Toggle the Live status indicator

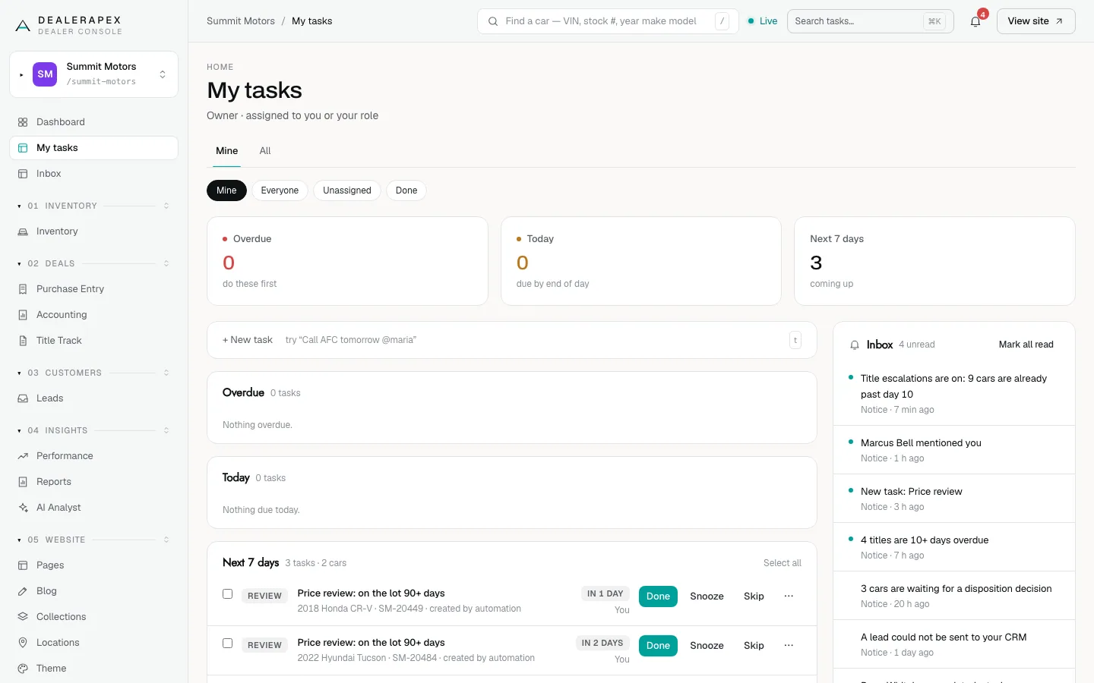point(763,21)
